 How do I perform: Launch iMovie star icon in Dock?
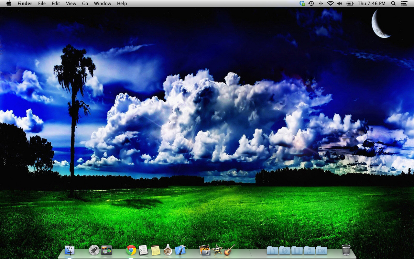tap(217, 250)
